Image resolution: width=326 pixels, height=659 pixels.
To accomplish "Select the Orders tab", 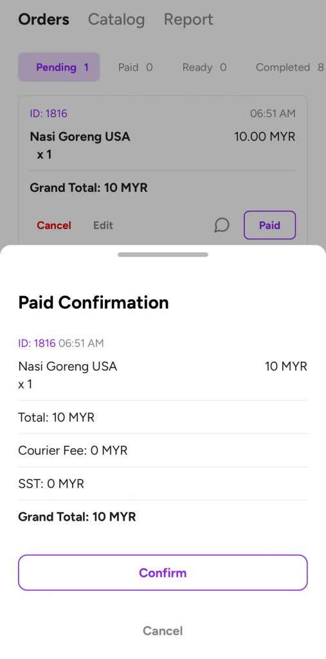I will [44, 19].
